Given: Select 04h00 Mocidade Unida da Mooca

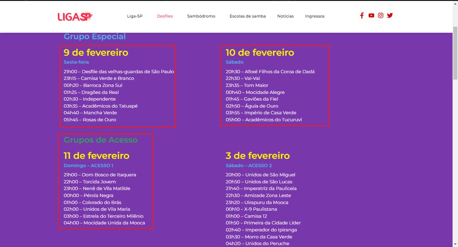Looking at the screenshot, I should (104, 223).
